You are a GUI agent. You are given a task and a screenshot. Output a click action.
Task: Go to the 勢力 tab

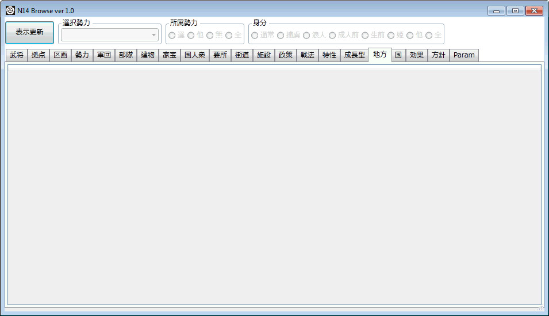coord(82,55)
